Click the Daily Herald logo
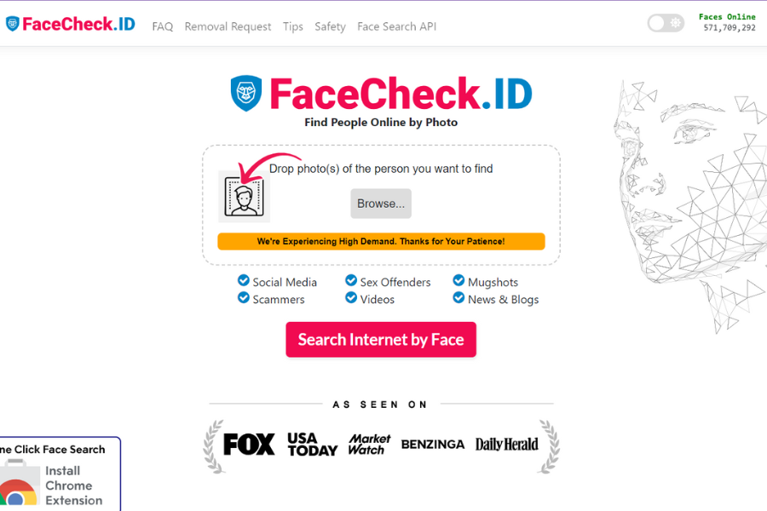This screenshot has height=511, width=767. coord(507,444)
